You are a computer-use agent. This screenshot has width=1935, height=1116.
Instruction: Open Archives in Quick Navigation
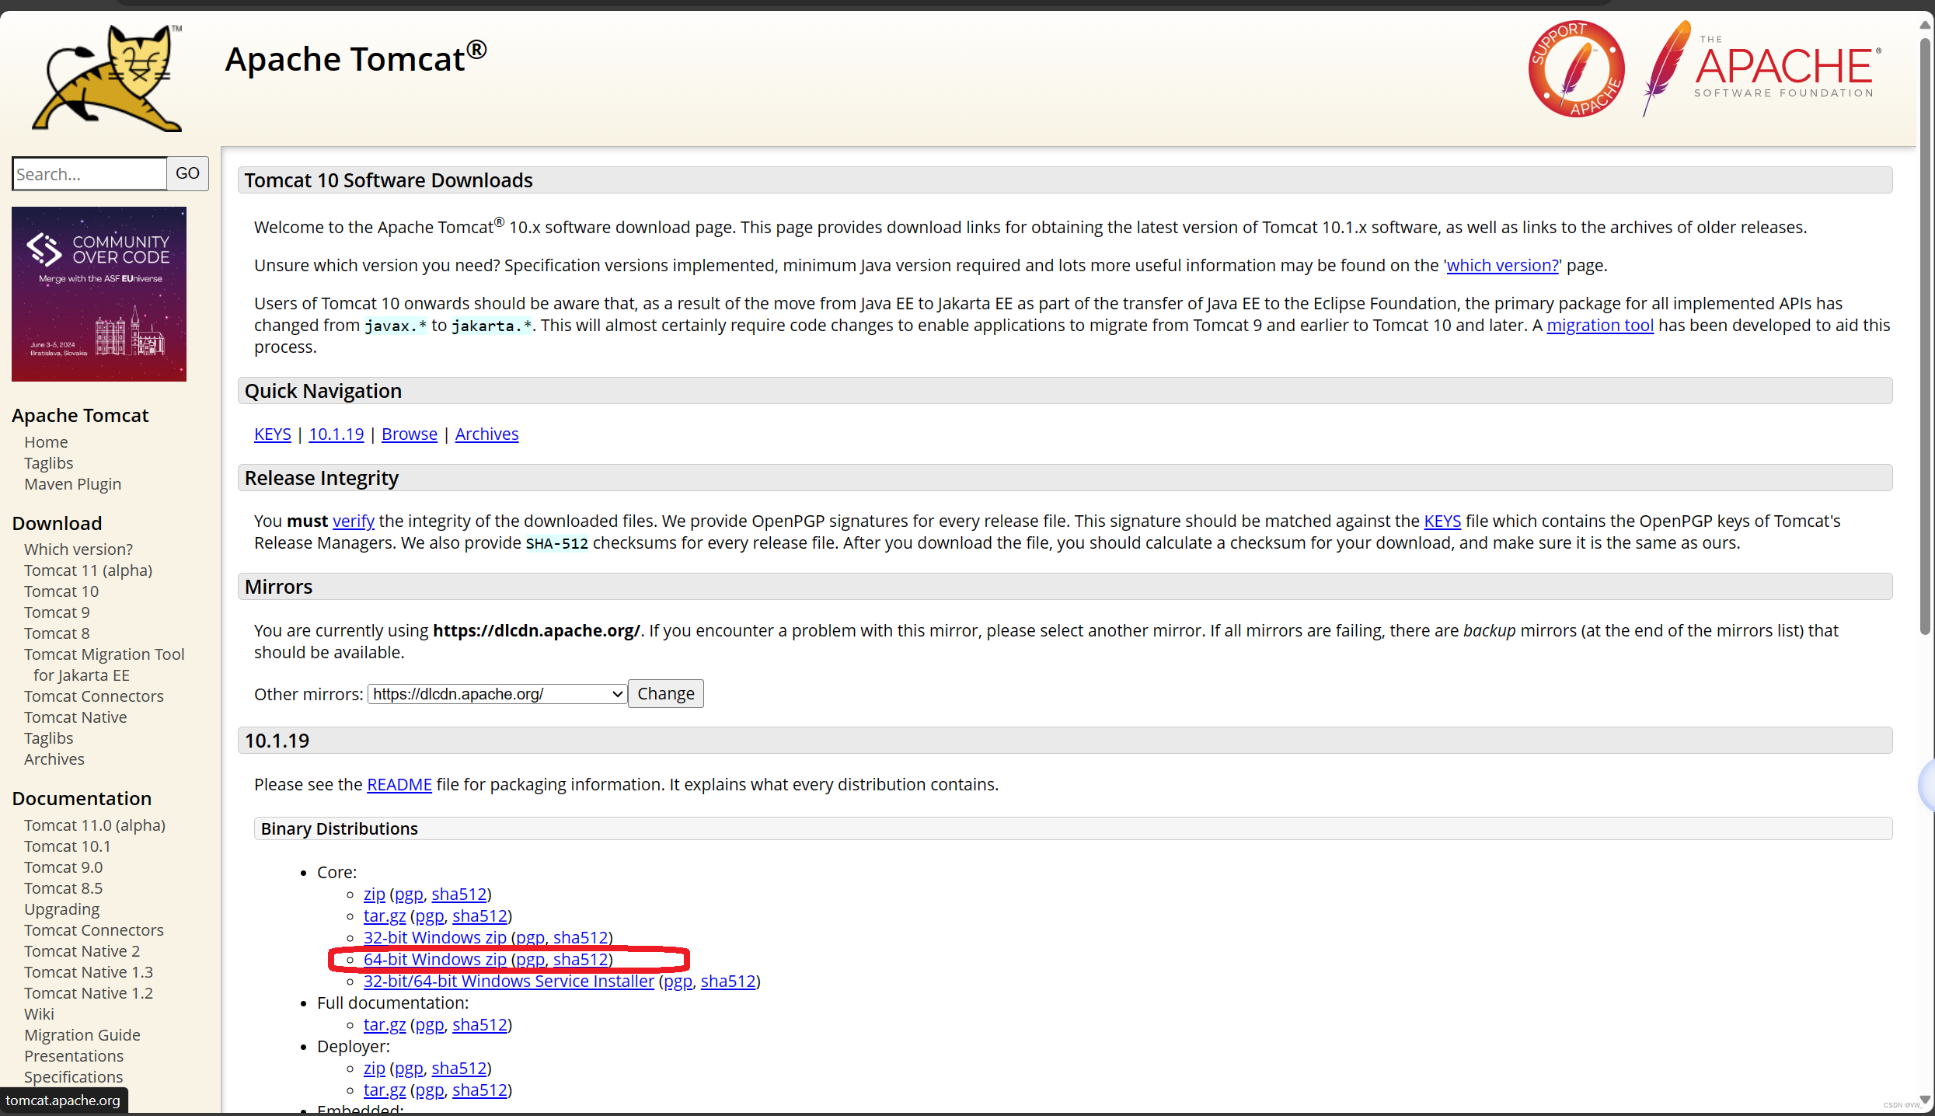pyautogui.click(x=487, y=434)
